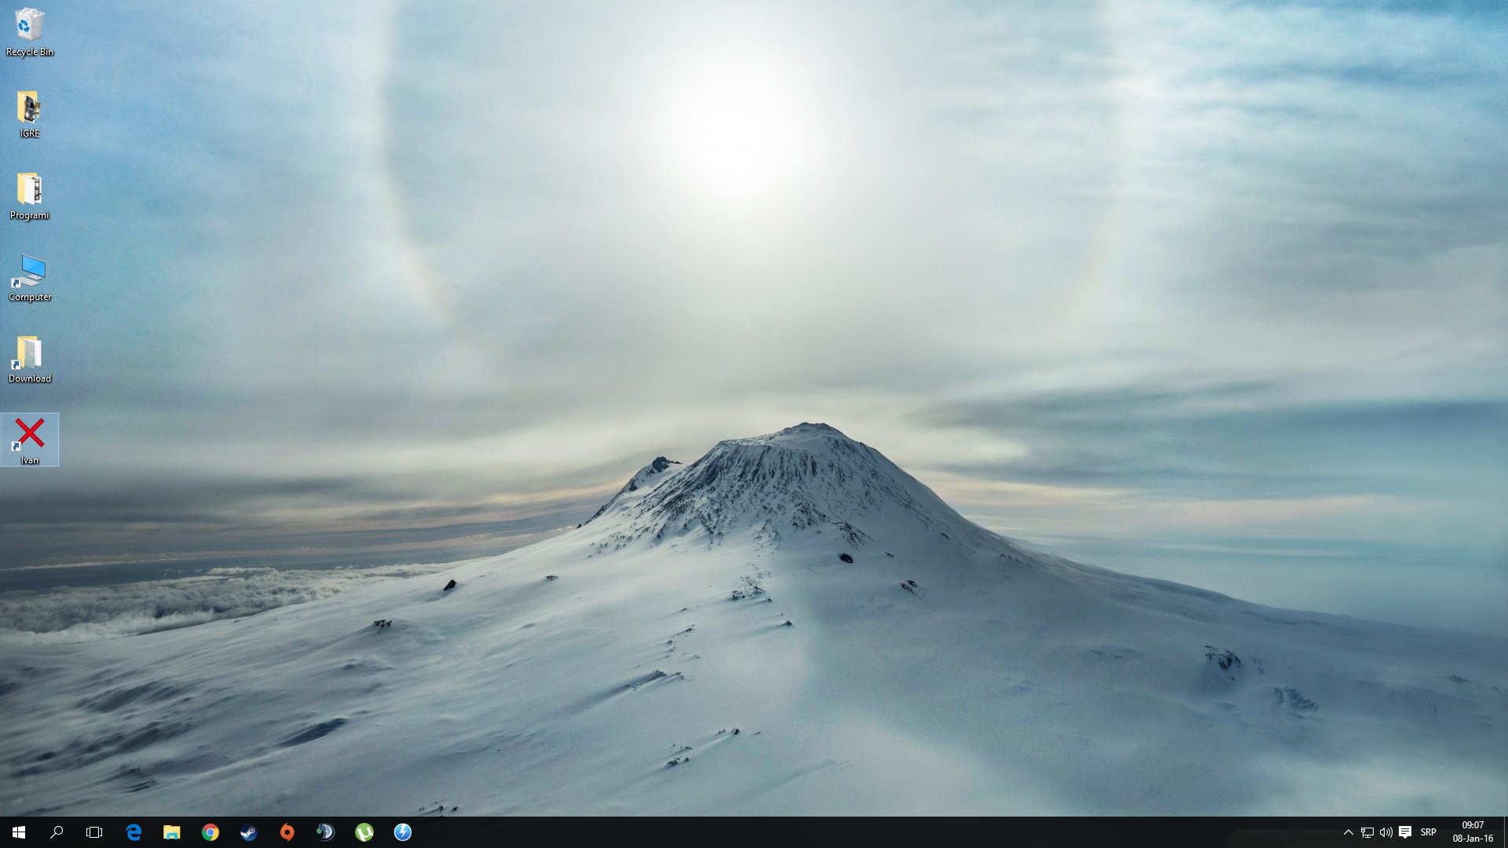Launch Microsoft Edge from the taskbar
This screenshot has height=848, width=1508.
click(134, 832)
